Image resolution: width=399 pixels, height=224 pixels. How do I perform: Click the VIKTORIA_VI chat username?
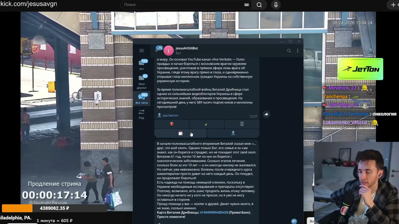point(343,105)
